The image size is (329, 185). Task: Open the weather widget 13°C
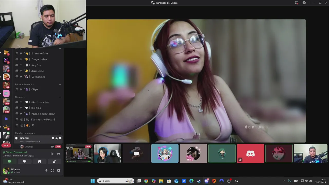(x=14, y=181)
